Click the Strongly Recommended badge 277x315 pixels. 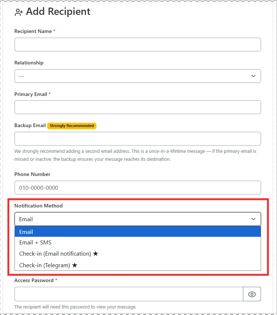(x=71, y=126)
